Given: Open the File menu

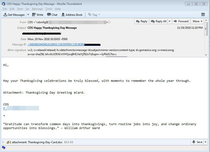Looking at the screenshot, I should click(5, 9).
